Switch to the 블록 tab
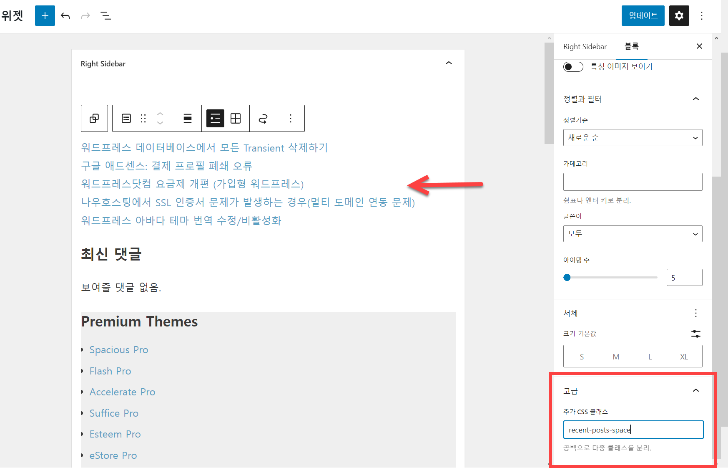Screen dimensions: 728x468 (x=632, y=46)
